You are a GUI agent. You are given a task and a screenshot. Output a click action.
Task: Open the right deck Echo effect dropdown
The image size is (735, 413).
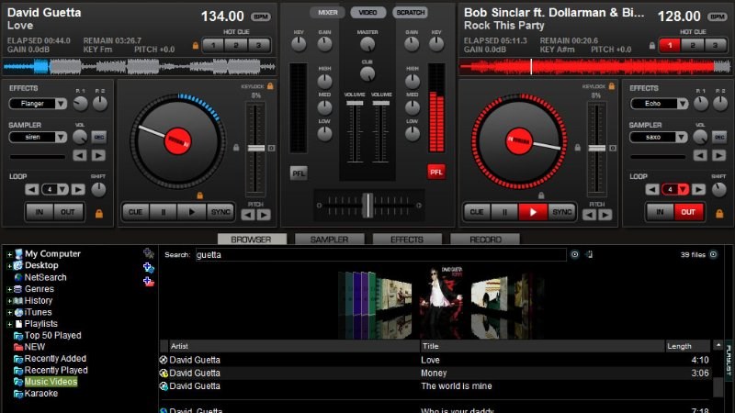683,104
